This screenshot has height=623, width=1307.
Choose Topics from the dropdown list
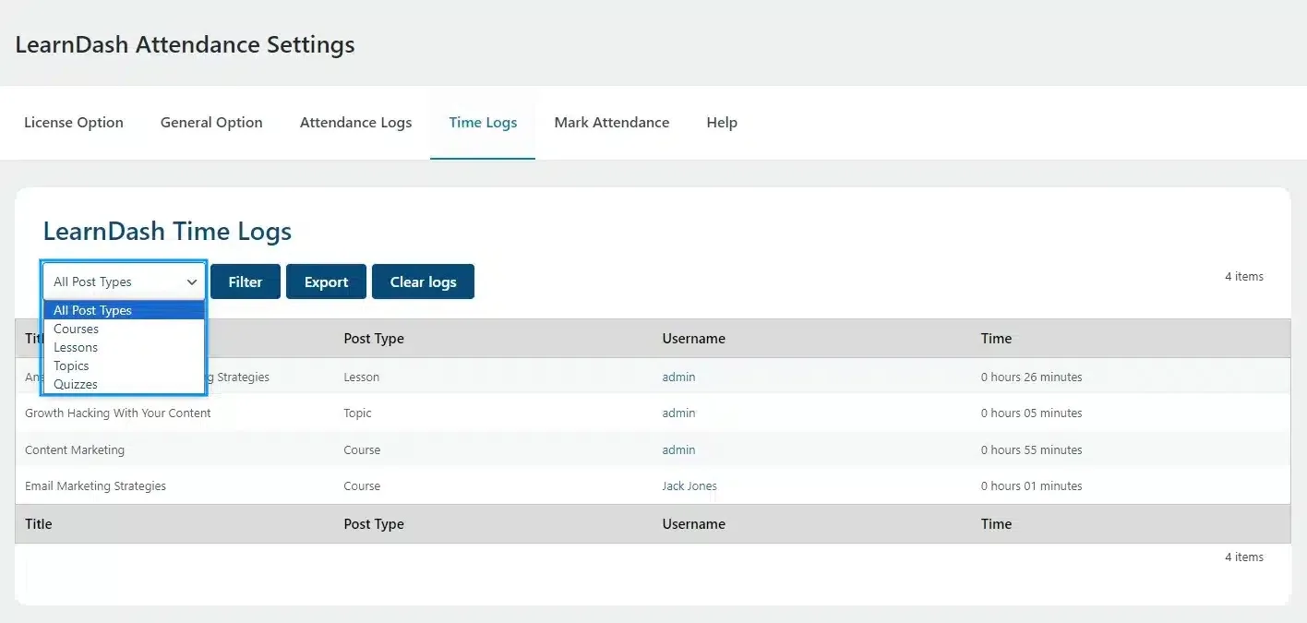(71, 365)
